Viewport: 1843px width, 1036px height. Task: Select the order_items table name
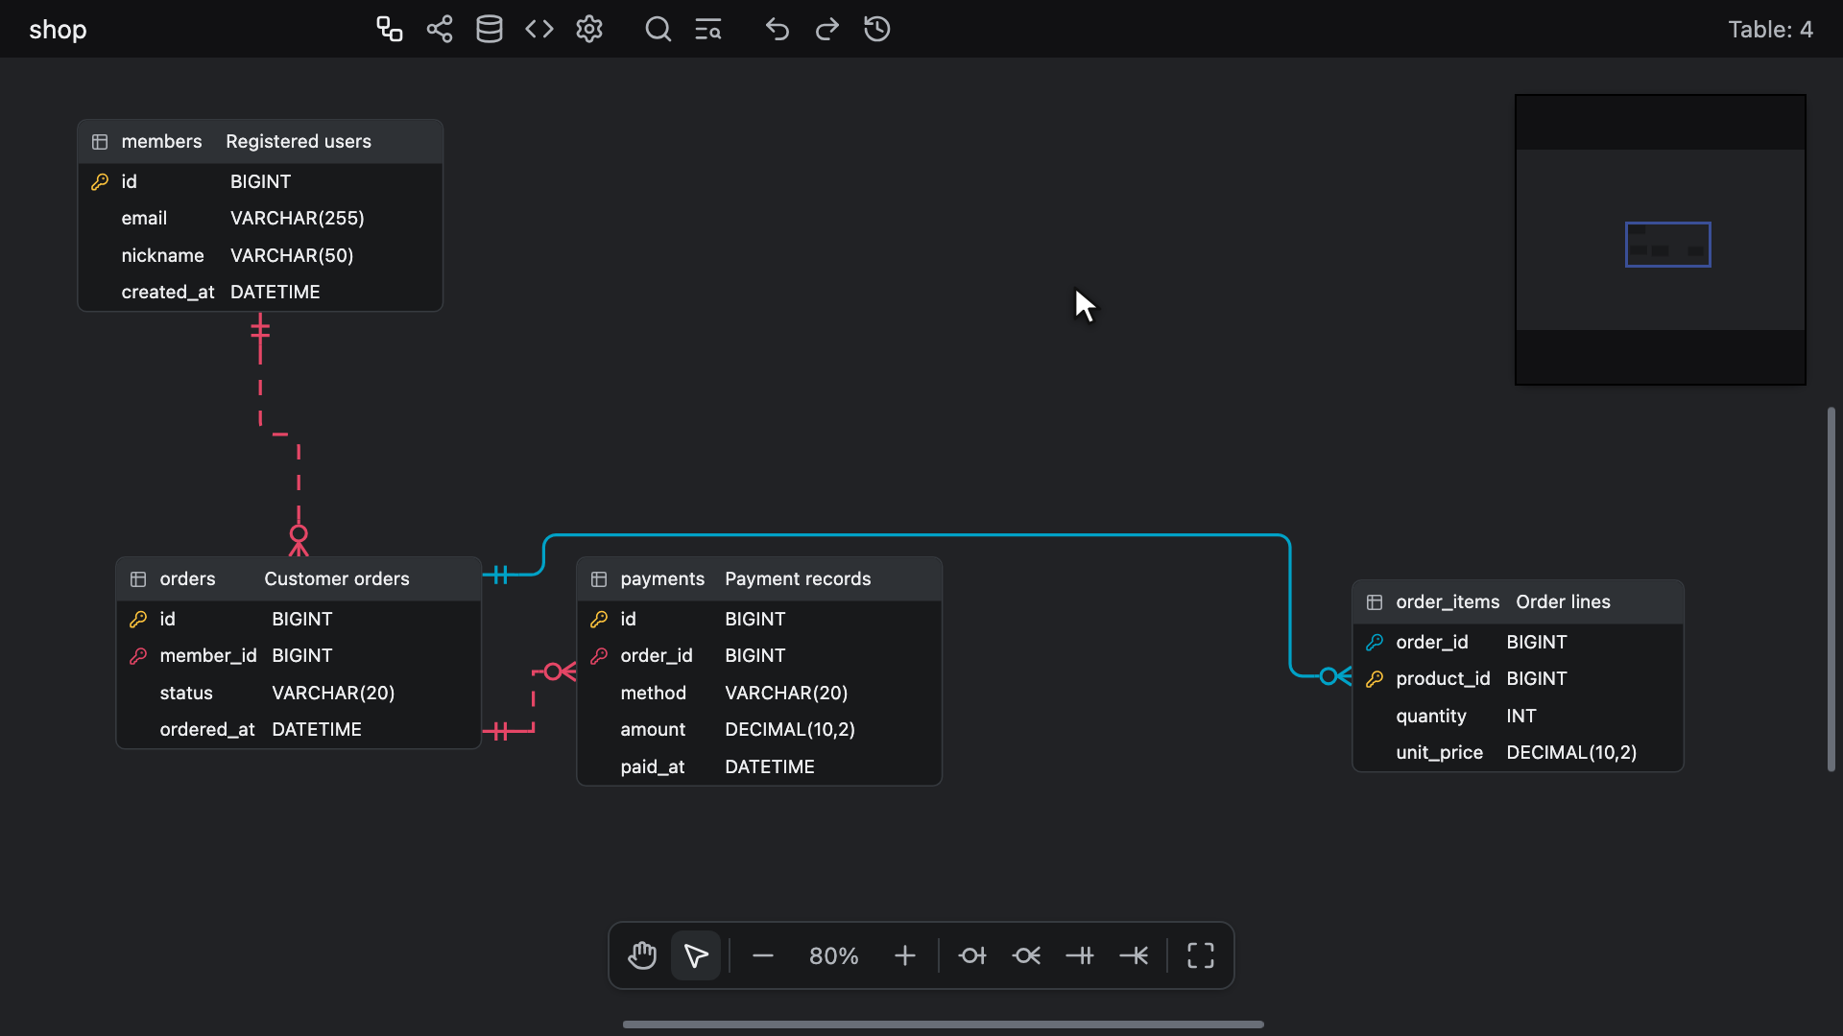coord(1448,602)
